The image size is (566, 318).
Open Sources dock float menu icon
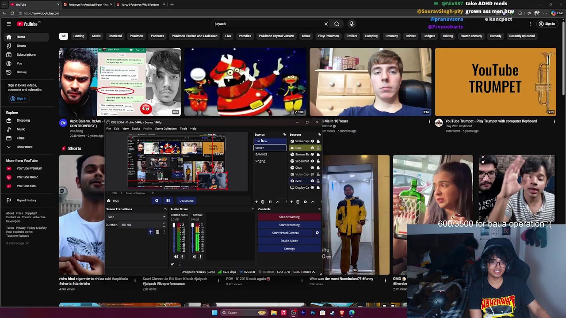319,135
